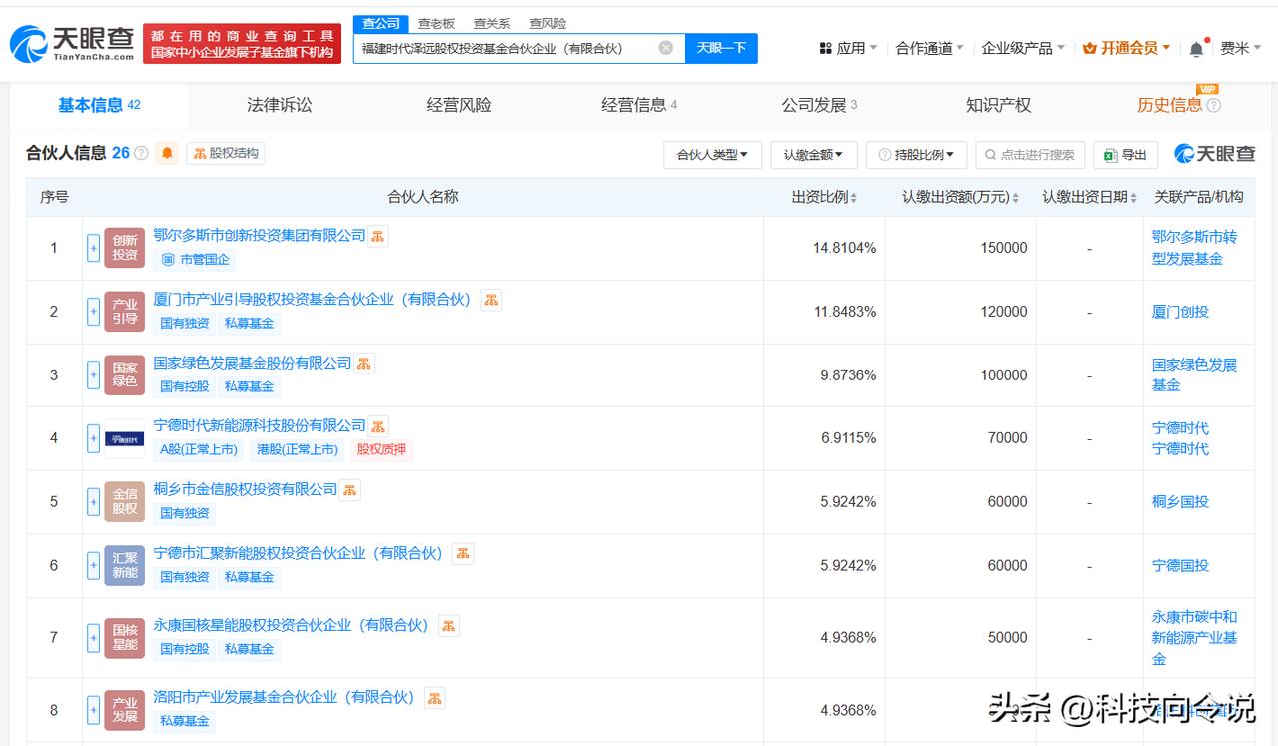Click the 汇聚新能 logo in row 6
This screenshot has width=1278, height=746.
125,566
